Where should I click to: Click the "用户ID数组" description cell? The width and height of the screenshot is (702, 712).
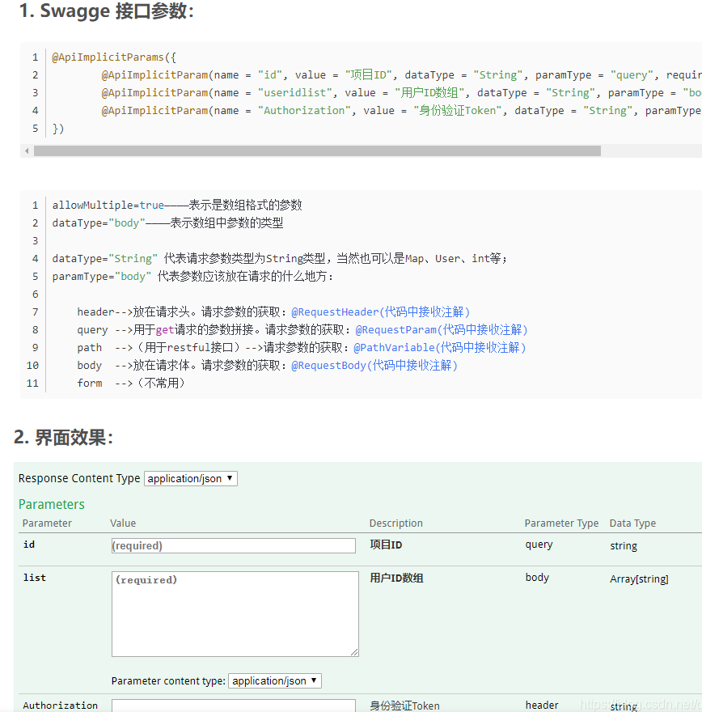396,578
